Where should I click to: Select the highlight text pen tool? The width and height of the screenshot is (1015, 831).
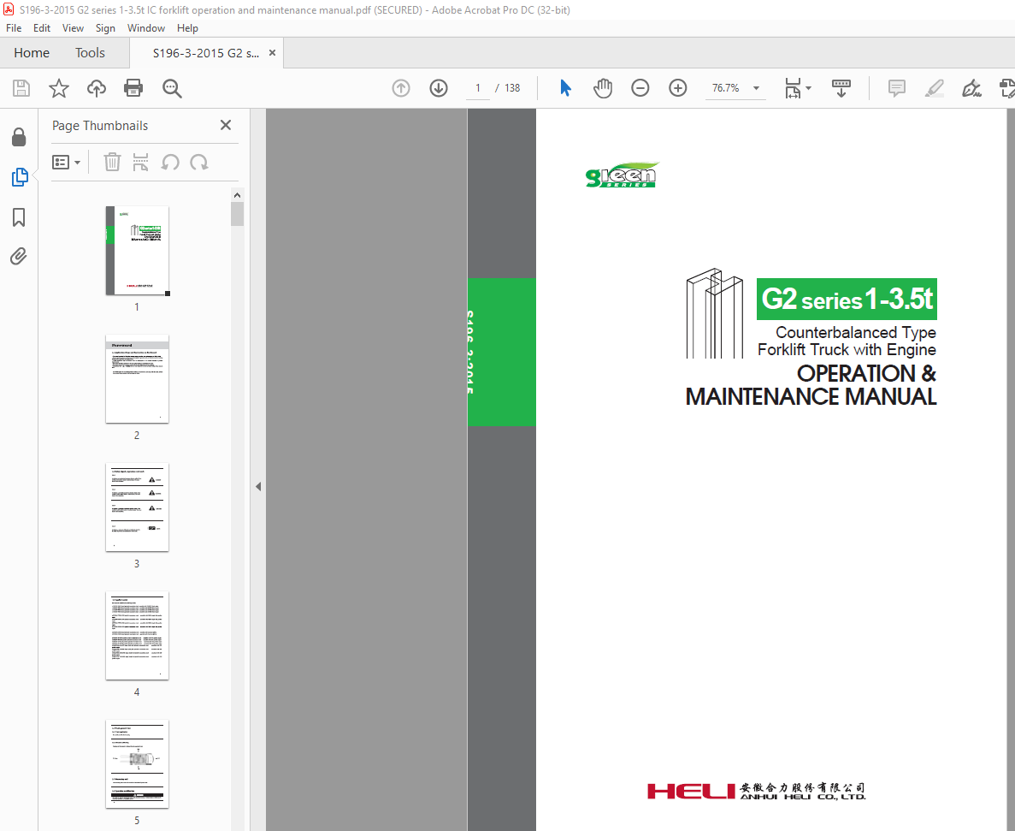[x=934, y=88]
